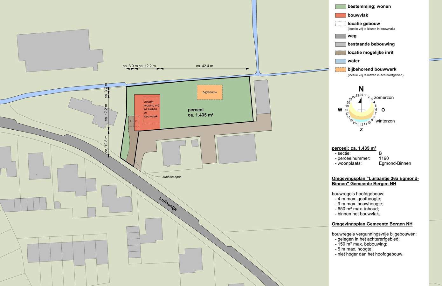Click the brown locatie mogelijke inrit swatch
The height and width of the screenshot is (286, 442).
click(340, 53)
